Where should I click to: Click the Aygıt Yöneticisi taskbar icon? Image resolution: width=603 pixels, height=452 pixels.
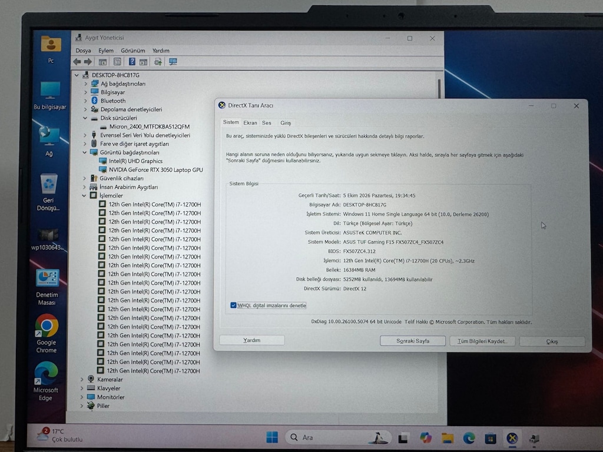(534, 438)
